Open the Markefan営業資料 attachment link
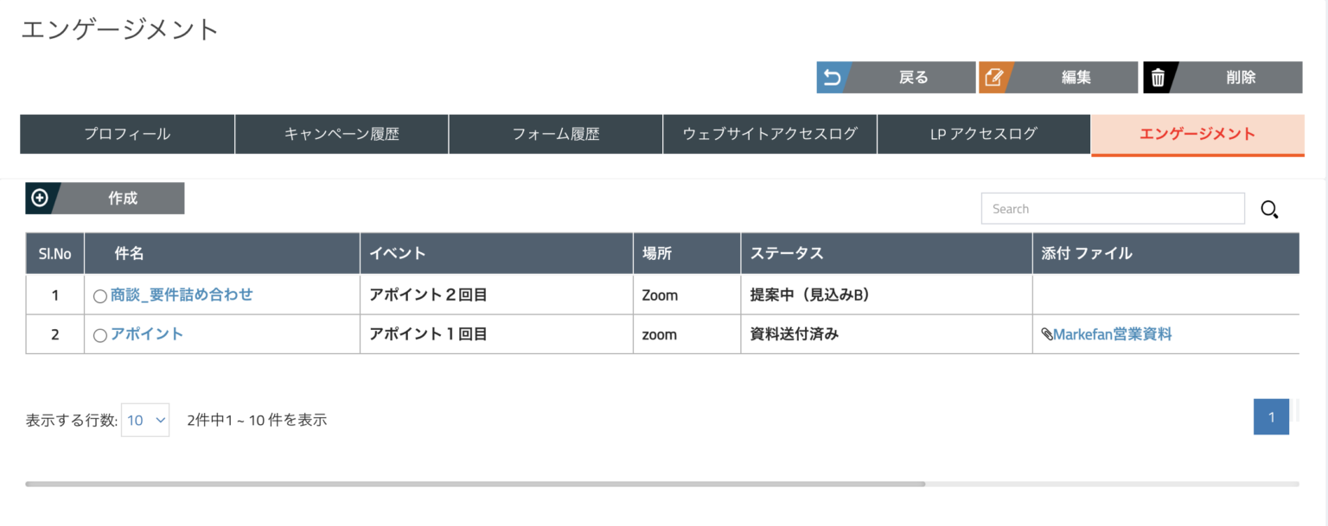 [1113, 334]
